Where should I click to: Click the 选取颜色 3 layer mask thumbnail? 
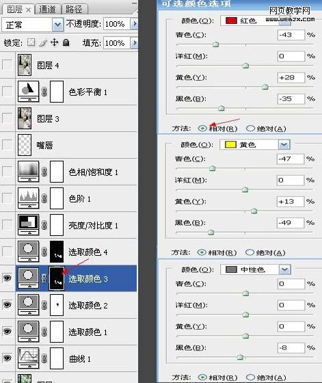tap(57, 278)
